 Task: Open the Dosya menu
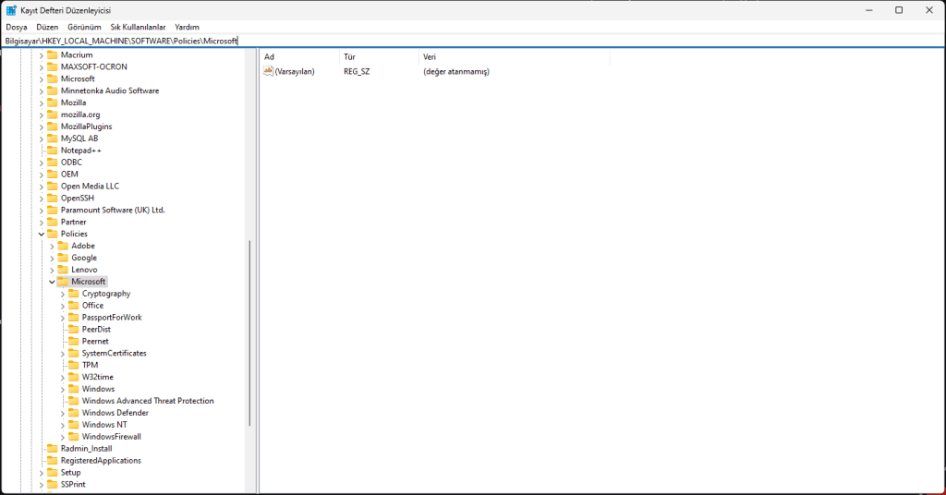tap(16, 28)
